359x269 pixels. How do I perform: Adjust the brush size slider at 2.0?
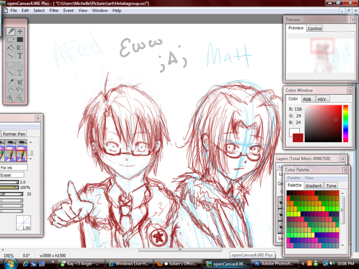9,182
